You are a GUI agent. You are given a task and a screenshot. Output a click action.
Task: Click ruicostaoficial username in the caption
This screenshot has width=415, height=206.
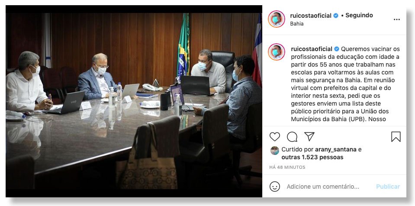click(x=312, y=49)
